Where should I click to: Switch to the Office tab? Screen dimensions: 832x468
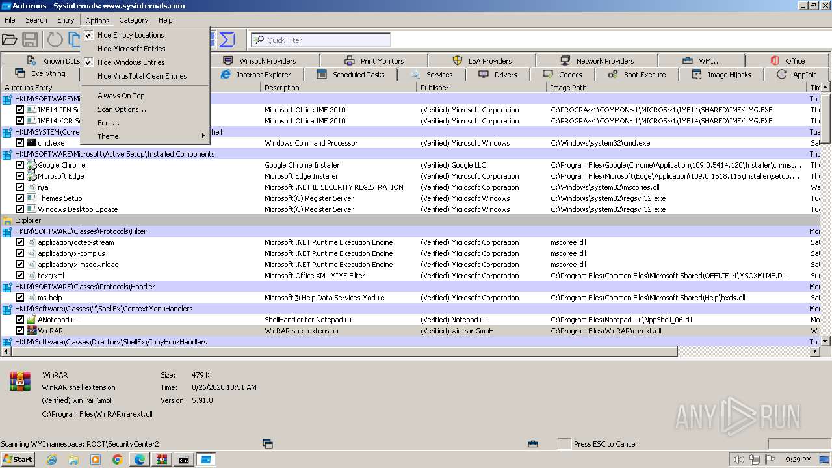[x=788, y=61]
